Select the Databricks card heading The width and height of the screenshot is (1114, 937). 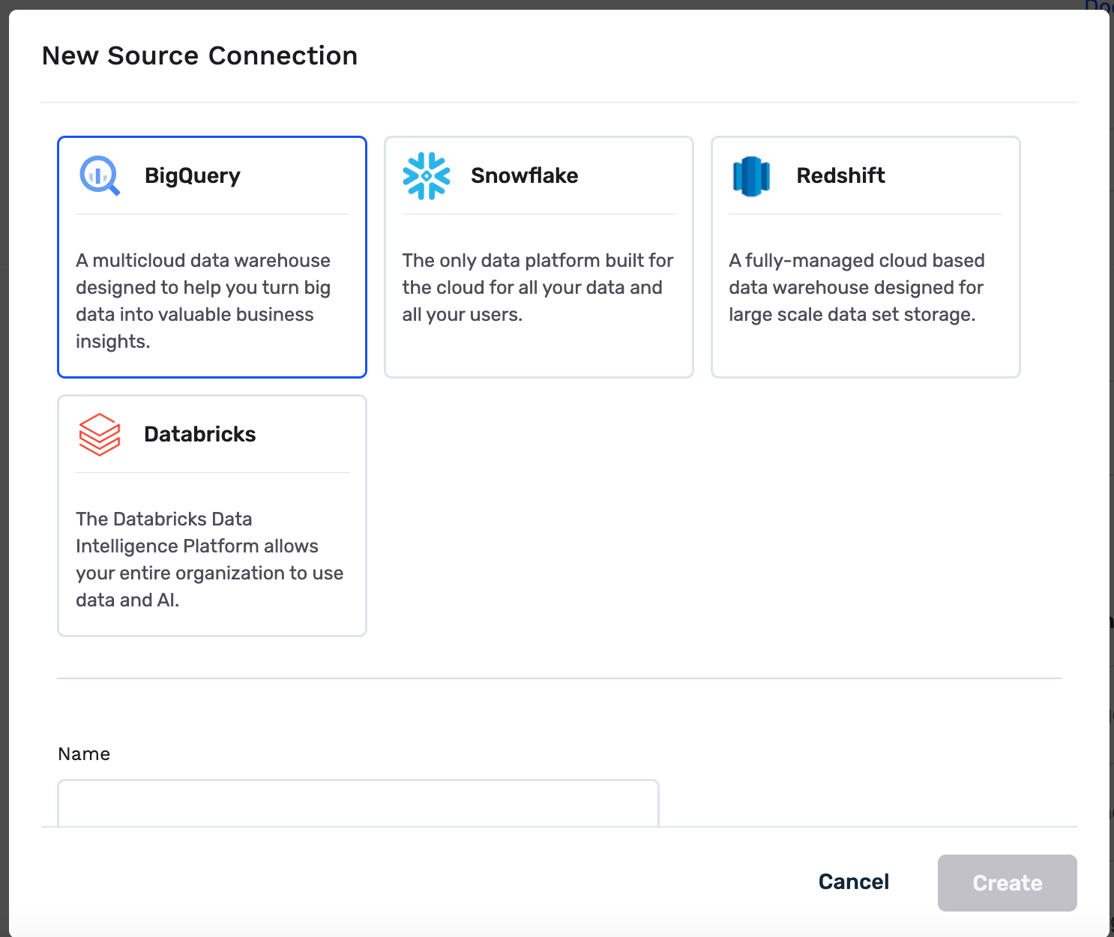click(x=200, y=434)
